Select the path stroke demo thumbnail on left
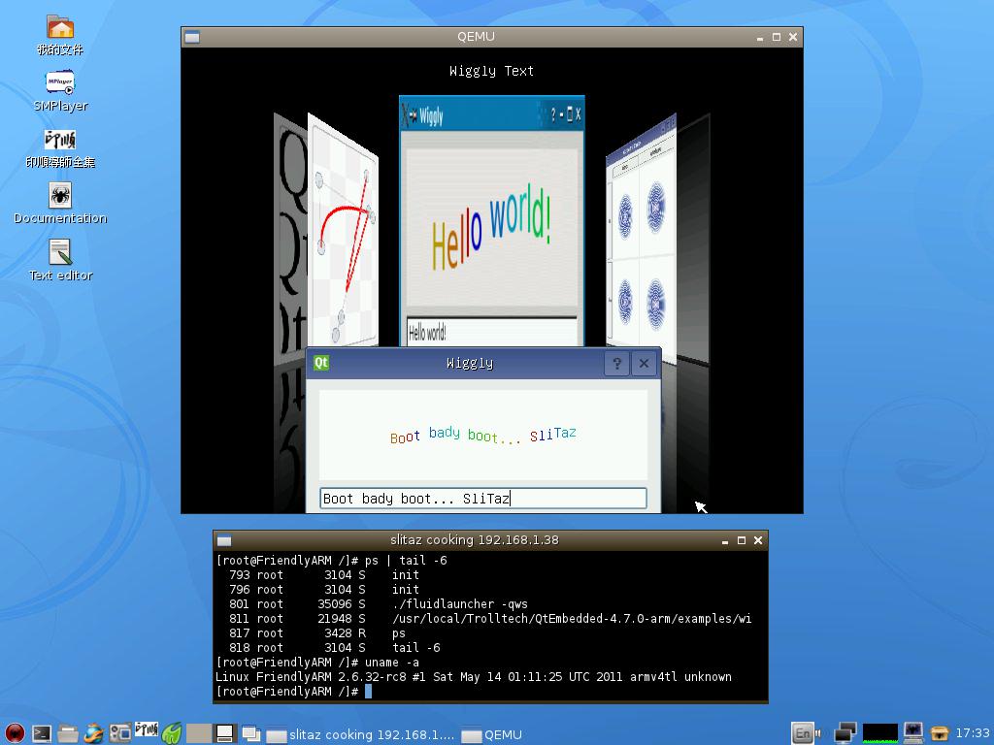The height and width of the screenshot is (745, 994). click(x=343, y=231)
